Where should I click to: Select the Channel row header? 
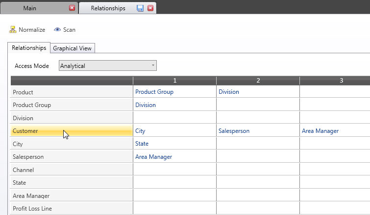coord(72,170)
